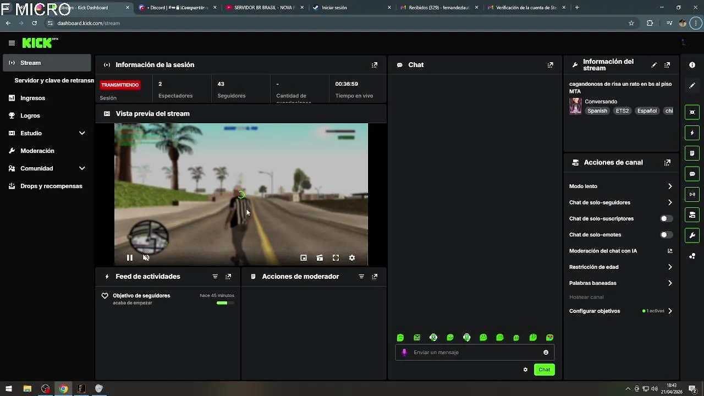Switch to the SERVIDOR BR BRASIL browser tab

pos(264,8)
